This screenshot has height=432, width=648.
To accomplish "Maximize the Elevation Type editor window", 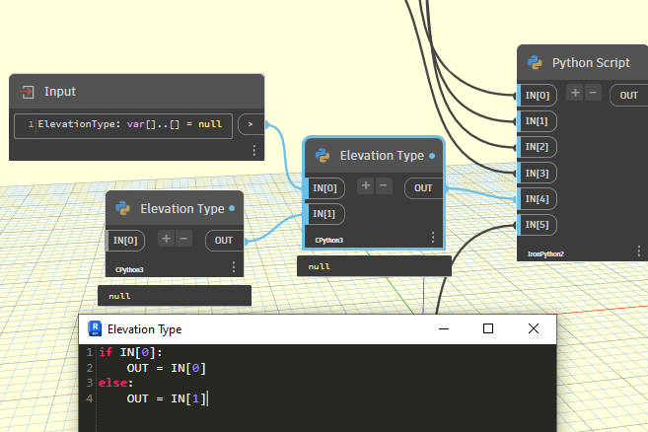I will tap(487, 328).
